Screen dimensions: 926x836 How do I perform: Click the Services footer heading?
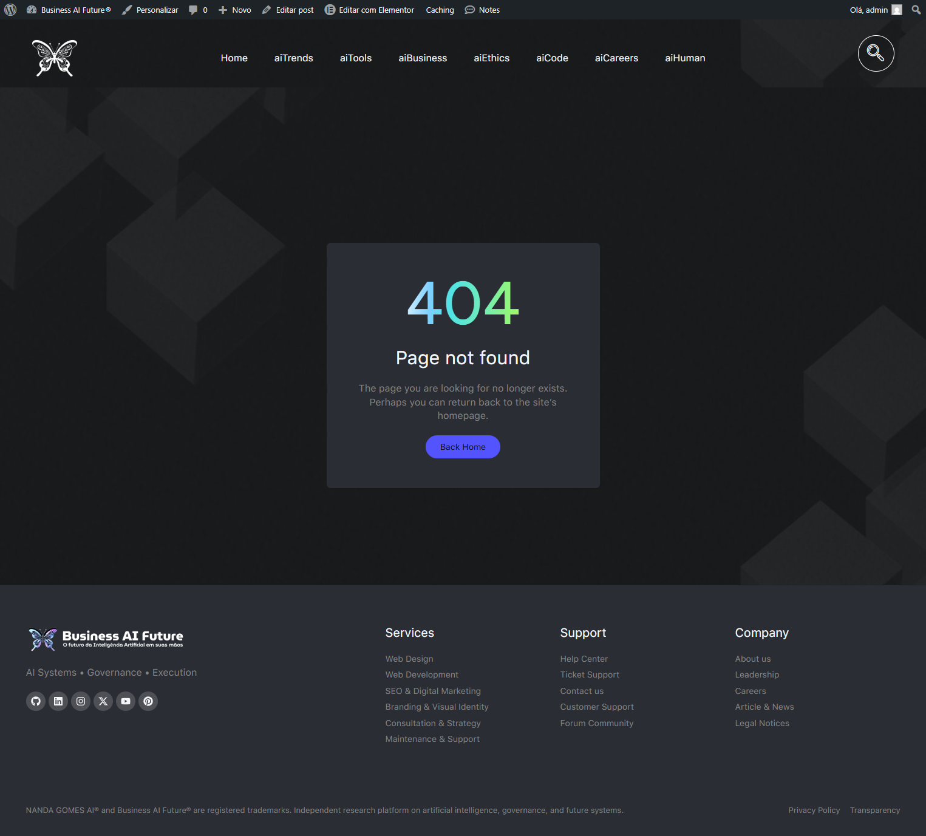coord(410,633)
